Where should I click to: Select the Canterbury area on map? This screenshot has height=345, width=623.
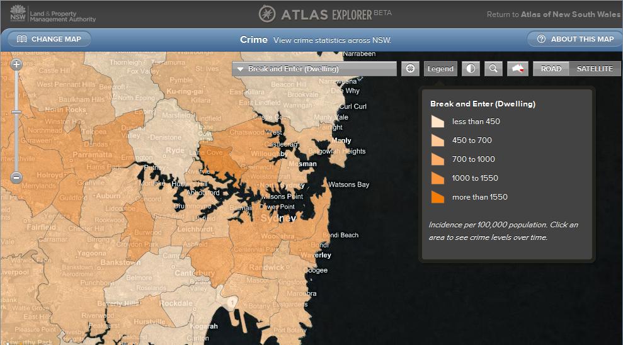195,273
